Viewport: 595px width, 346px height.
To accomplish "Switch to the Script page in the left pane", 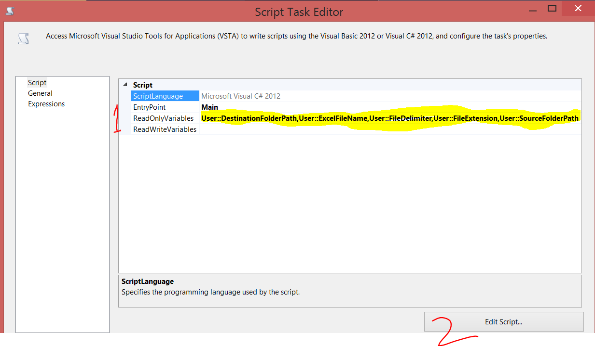I will (37, 82).
